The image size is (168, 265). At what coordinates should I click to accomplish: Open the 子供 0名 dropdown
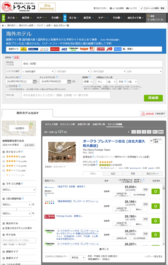coord(132,82)
